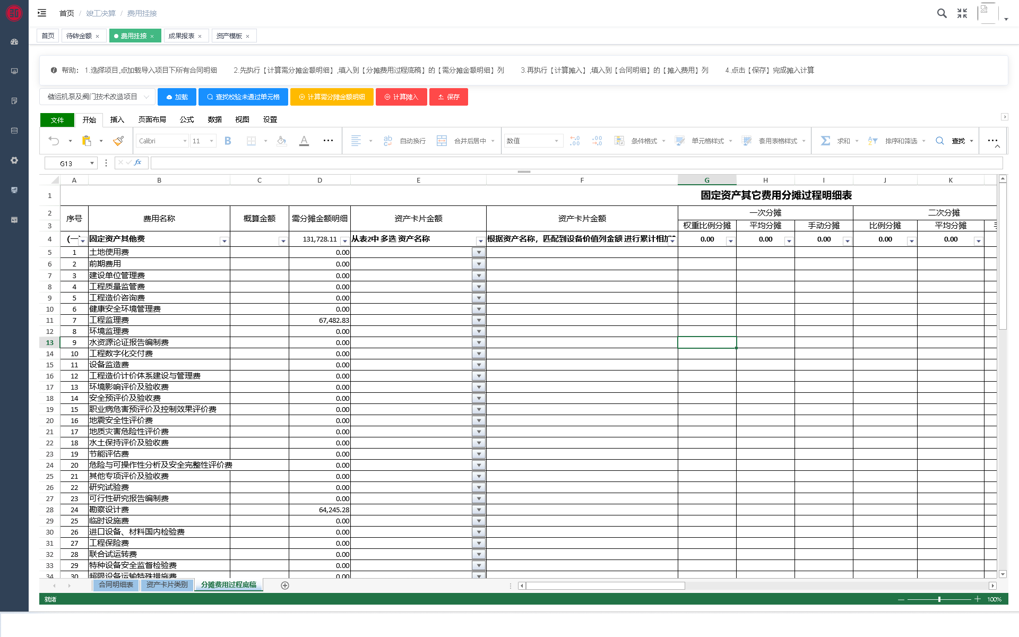The width and height of the screenshot is (1019, 637).
Task: Open the project selector 储运机泵及阀门技术改造项目
Action: (x=97, y=97)
